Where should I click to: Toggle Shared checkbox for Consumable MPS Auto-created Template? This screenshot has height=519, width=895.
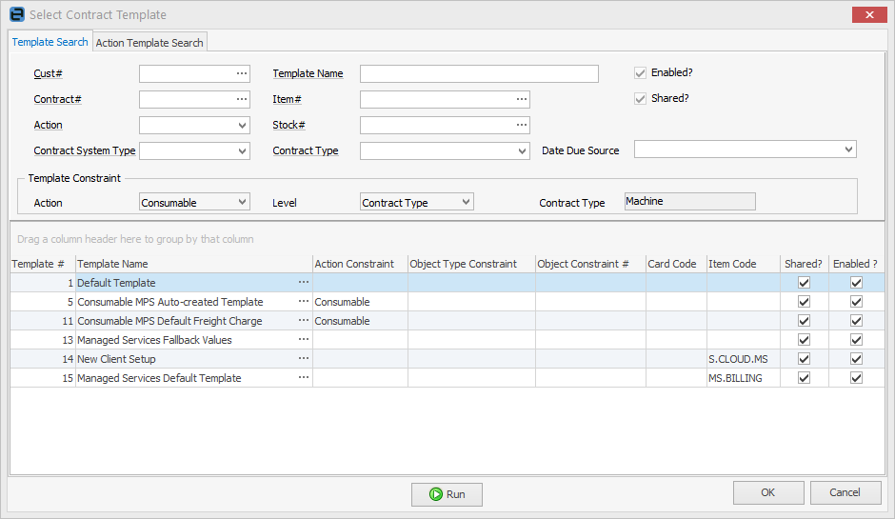(804, 302)
